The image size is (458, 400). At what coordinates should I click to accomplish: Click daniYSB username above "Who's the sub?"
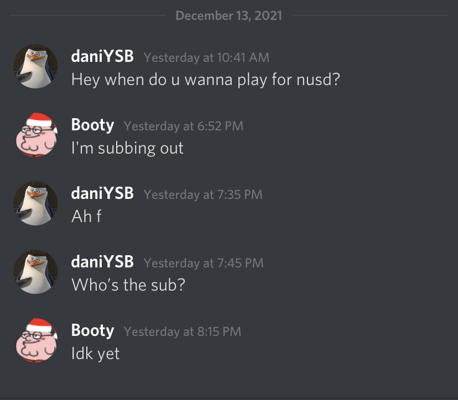tap(102, 262)
